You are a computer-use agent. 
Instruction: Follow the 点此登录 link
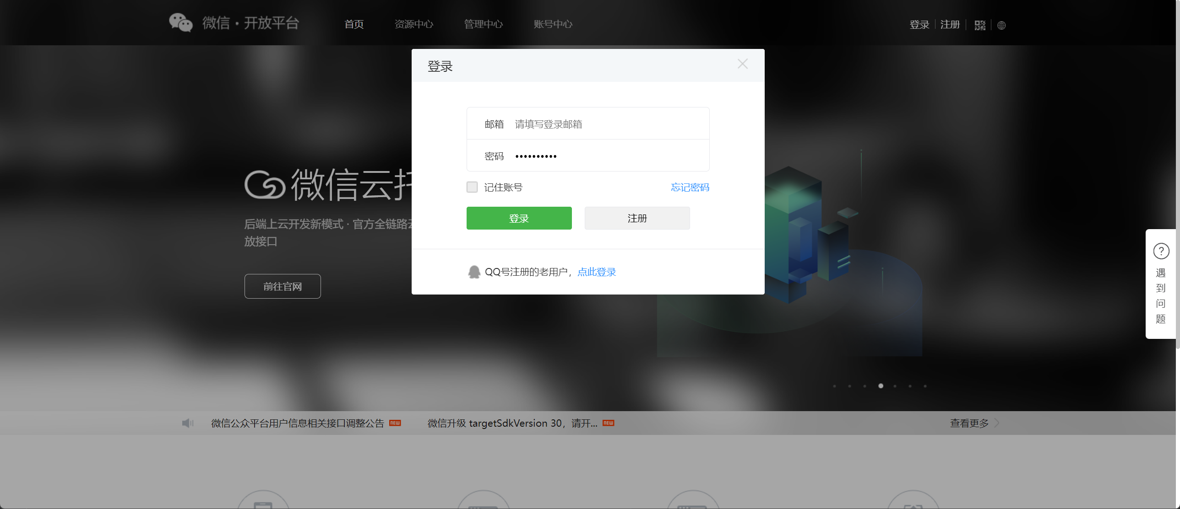tap(597, 272)
